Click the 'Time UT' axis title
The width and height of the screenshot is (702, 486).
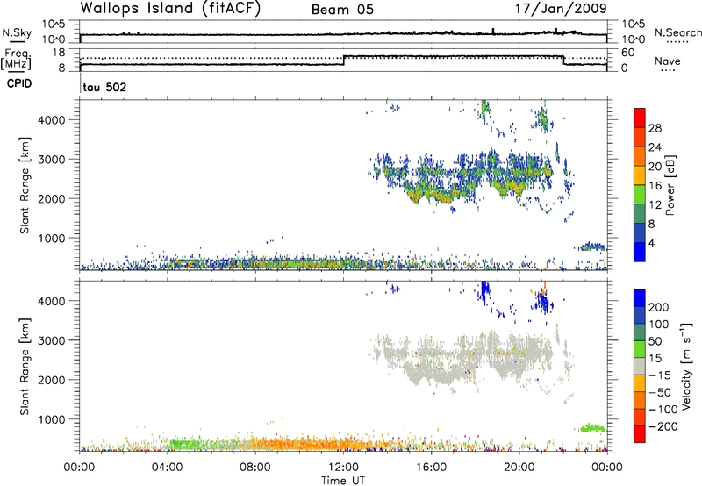343,481
